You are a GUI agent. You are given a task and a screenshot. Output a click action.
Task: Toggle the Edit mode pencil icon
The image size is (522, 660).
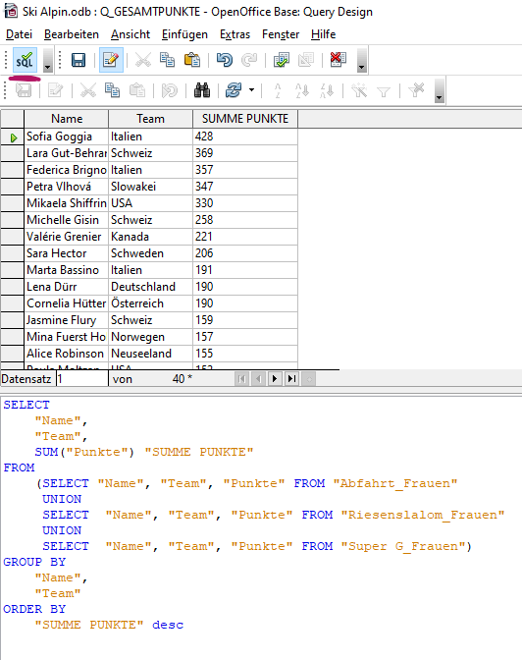pos(111,60)
